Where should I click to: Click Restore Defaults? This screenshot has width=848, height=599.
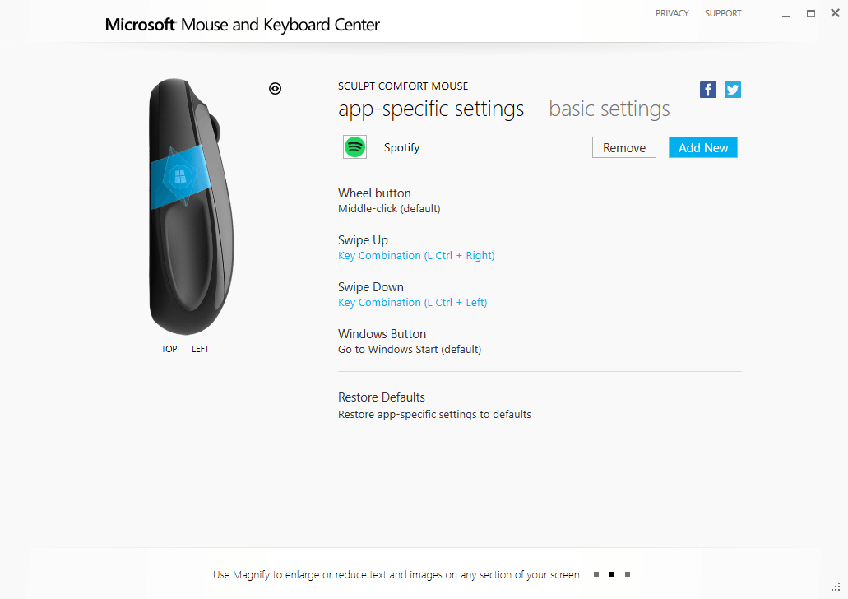point(382,397)
